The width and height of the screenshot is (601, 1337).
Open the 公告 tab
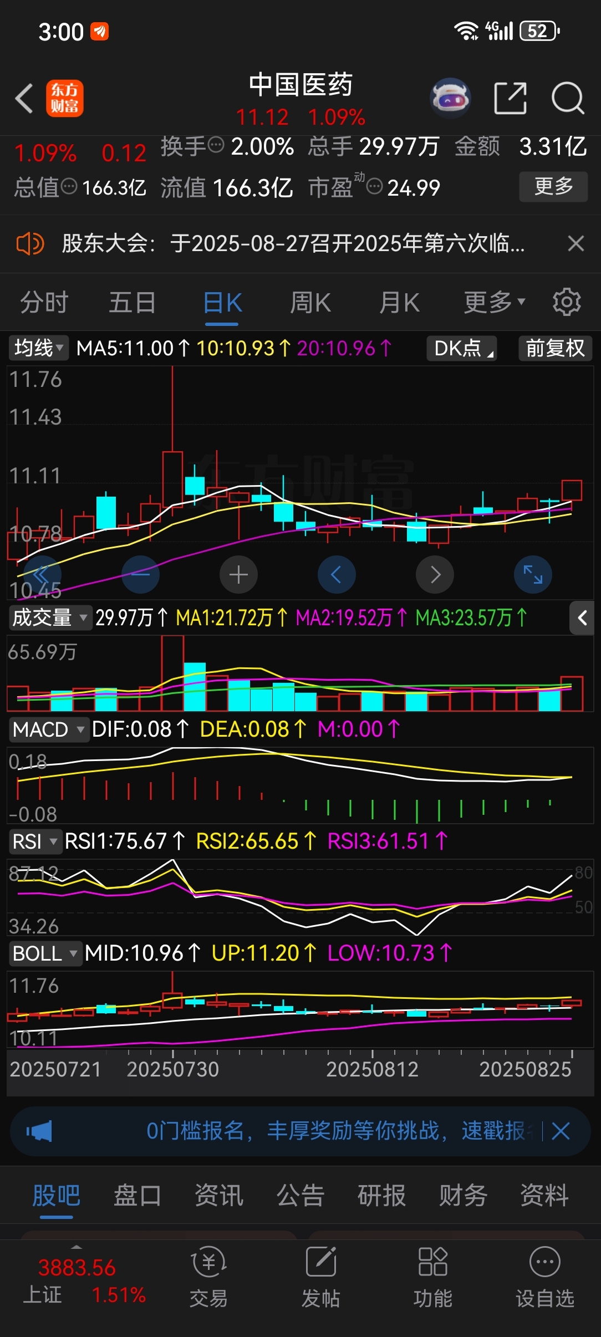[300, 1195]
